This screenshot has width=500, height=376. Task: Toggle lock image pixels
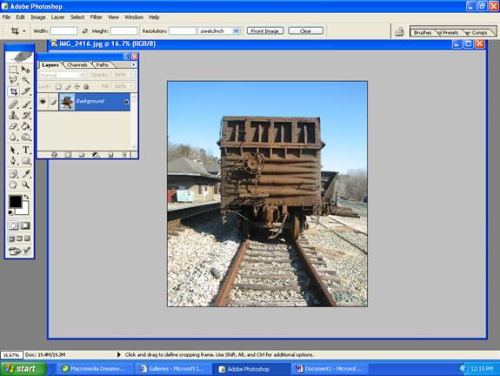[x=68, y=86]
